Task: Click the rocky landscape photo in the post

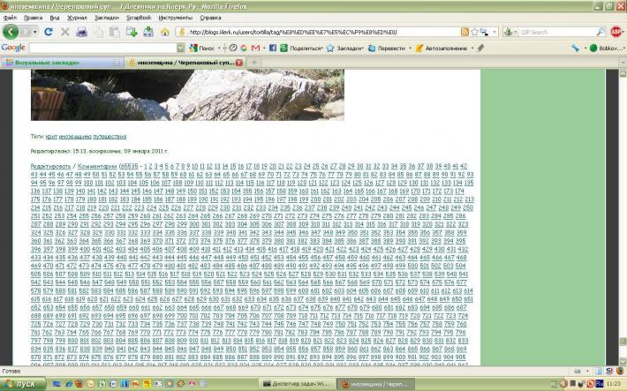Action: [187, 94]
